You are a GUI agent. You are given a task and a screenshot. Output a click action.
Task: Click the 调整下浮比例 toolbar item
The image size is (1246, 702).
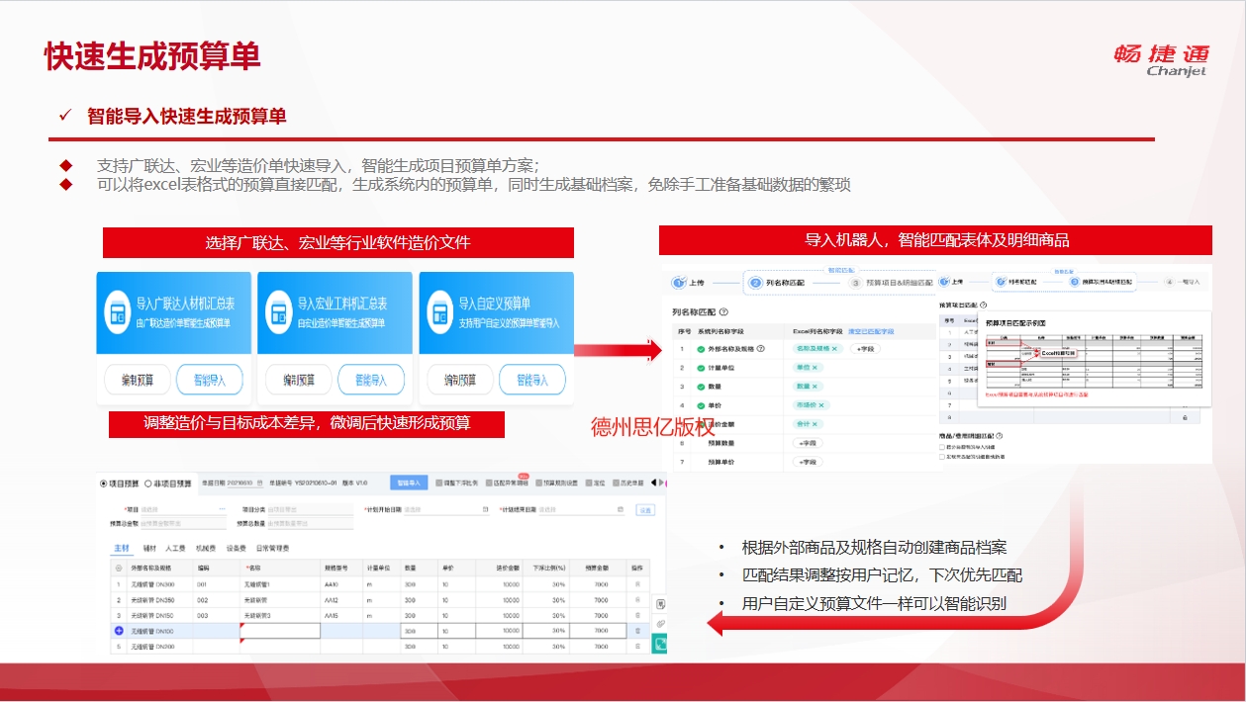(x=456, y=483)
